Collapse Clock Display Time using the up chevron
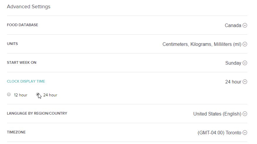The height and width of the screenshot is (144, 257). (245, 82)
